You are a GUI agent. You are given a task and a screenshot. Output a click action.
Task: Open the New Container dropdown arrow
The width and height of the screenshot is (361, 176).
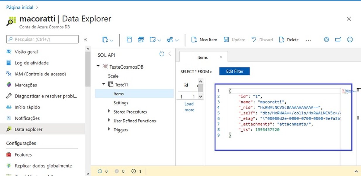pos(112,40)
